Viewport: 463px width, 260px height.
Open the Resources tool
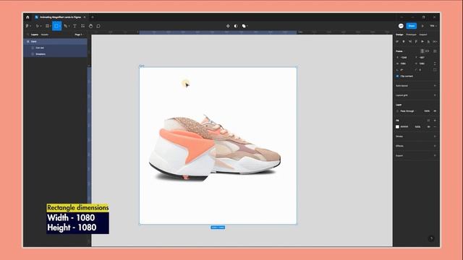(82, 26)
